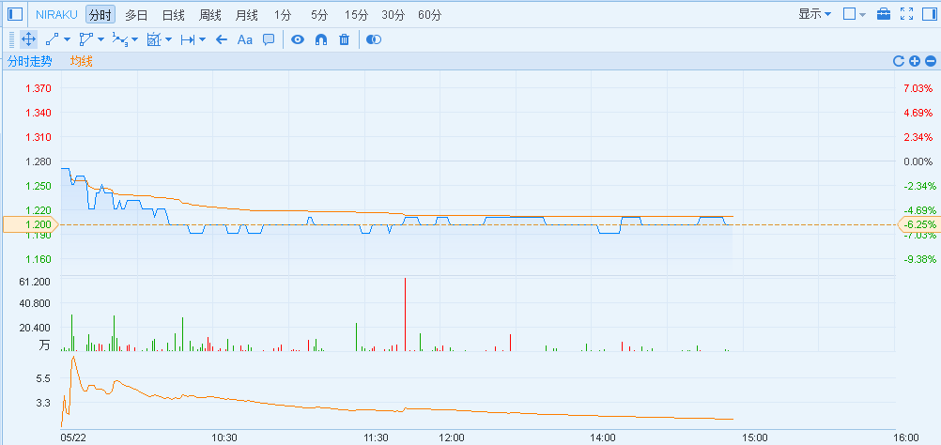Expand the measurement tool dropdown arrow

coord(169,40)
